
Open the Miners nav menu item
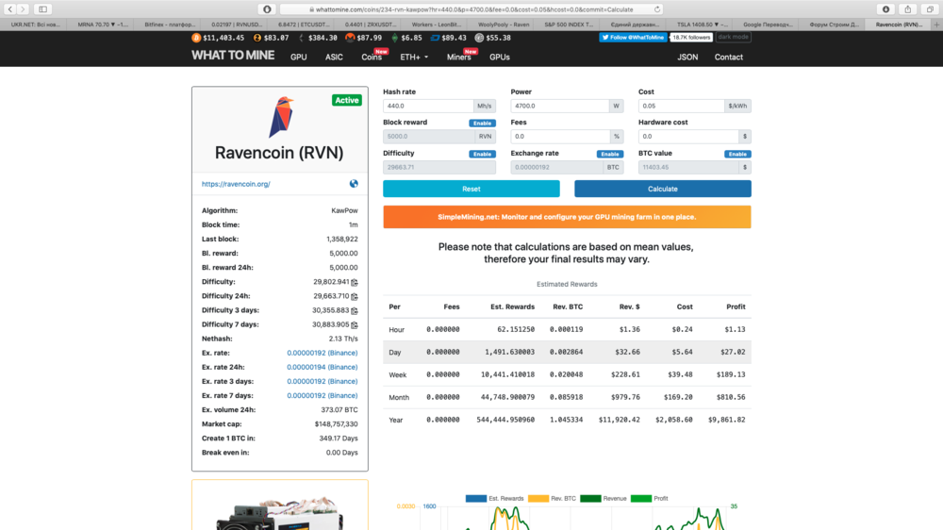[459, 58]
